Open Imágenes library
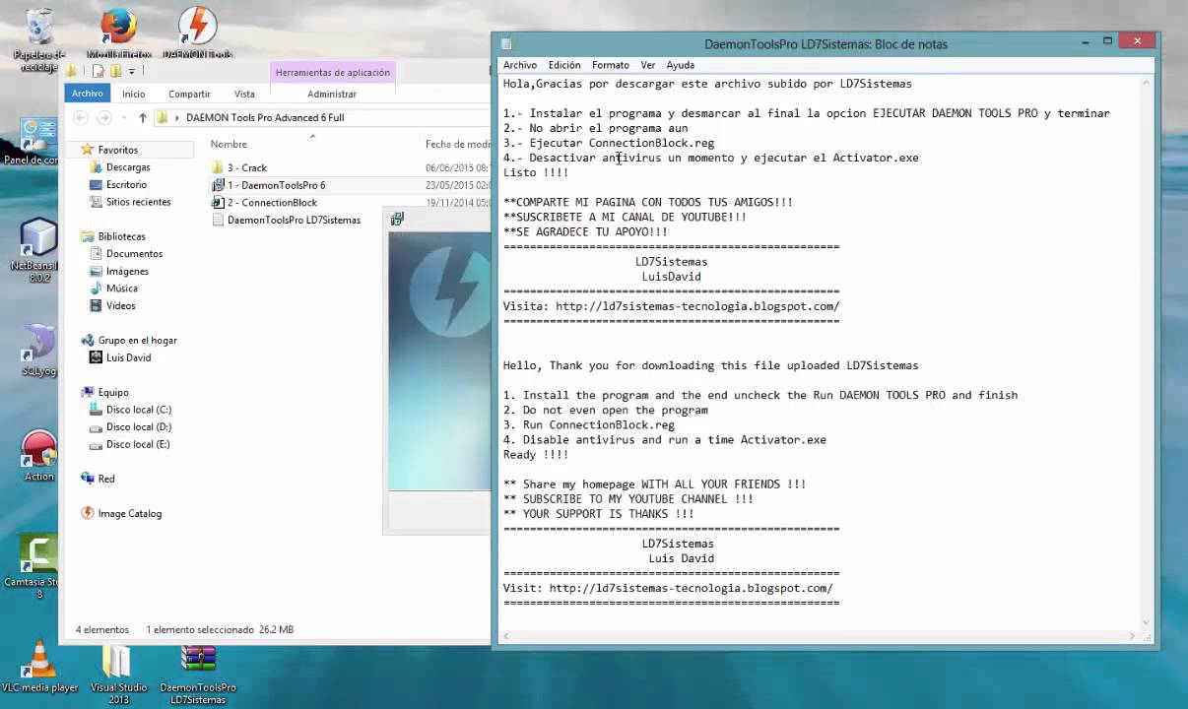1188x709 pixels. coord(127,271)
